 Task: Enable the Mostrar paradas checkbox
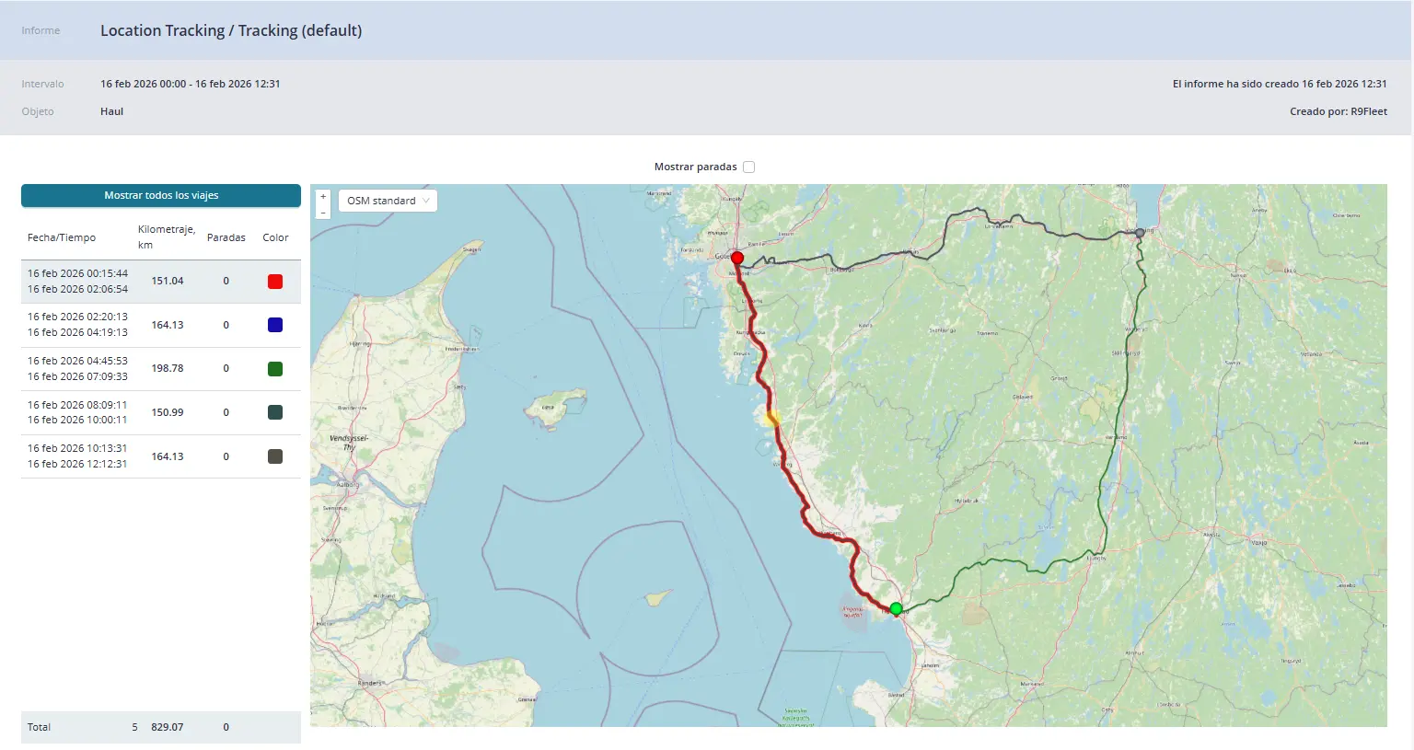pyautogui.click(x=748, y=167)
